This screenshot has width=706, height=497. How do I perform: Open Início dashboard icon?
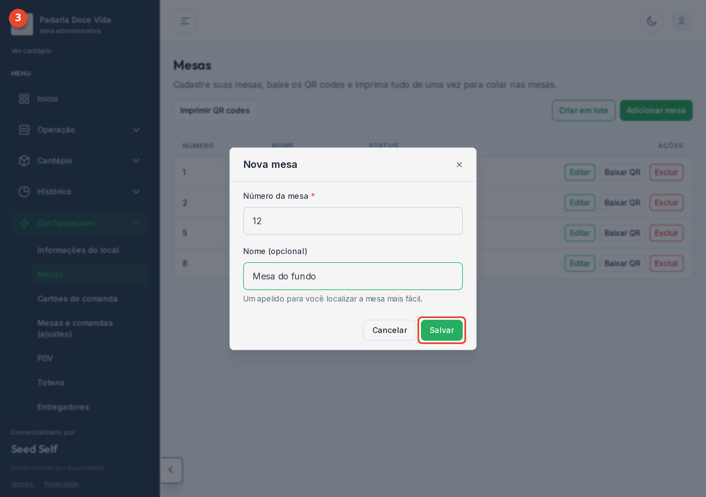[x=24, y=99]
